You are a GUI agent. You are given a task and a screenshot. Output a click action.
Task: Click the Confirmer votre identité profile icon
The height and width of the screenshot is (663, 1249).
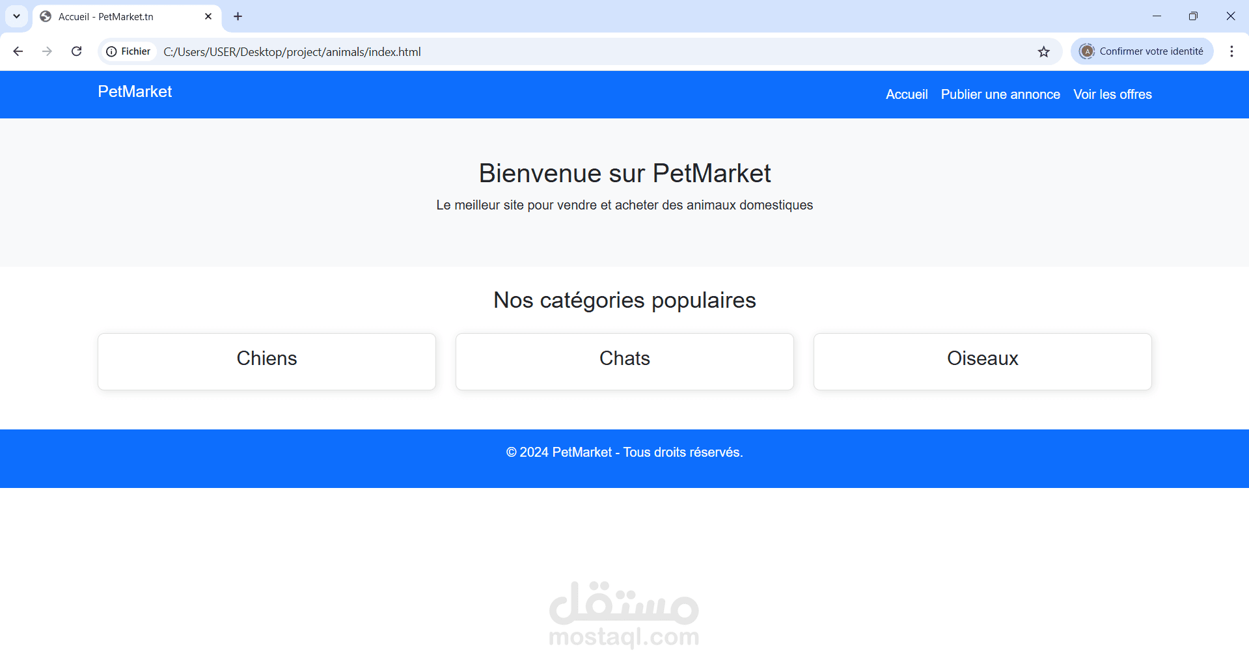1086,51
